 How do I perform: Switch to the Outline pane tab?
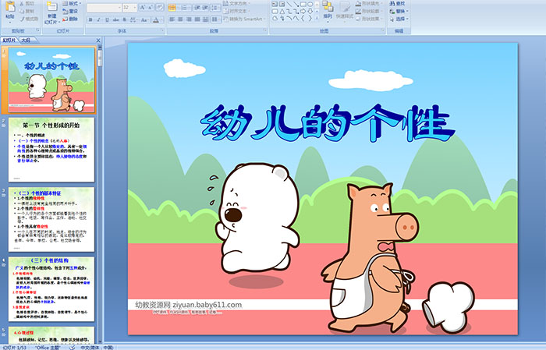[x=26, y=41]
